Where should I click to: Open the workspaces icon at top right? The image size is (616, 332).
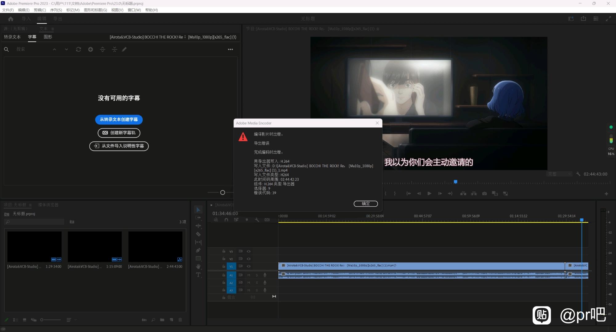(x=571, y=19)
